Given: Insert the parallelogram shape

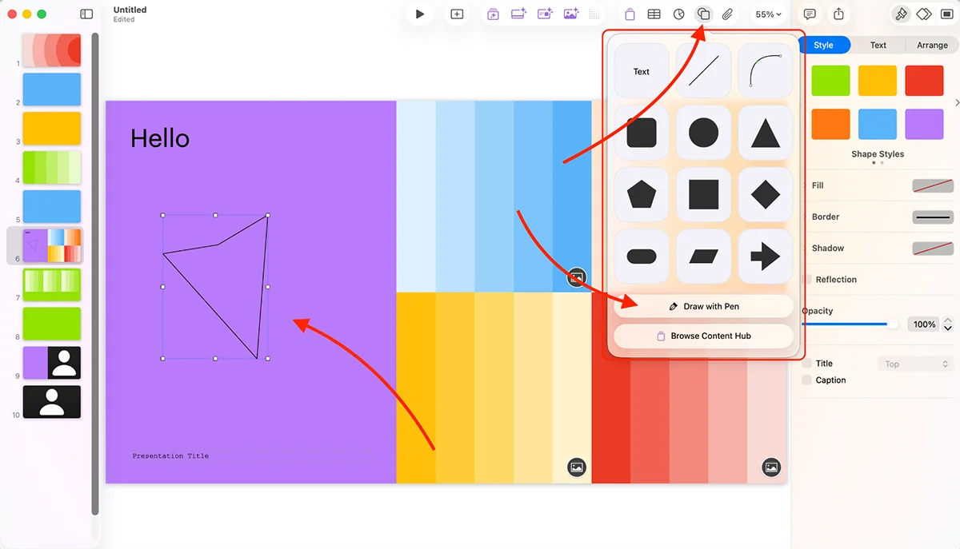Looking at the screenshot, I should 703,257.
